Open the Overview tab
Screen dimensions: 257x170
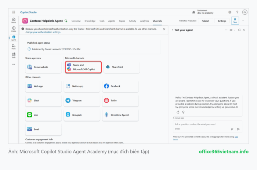click(x=76, y=21)
